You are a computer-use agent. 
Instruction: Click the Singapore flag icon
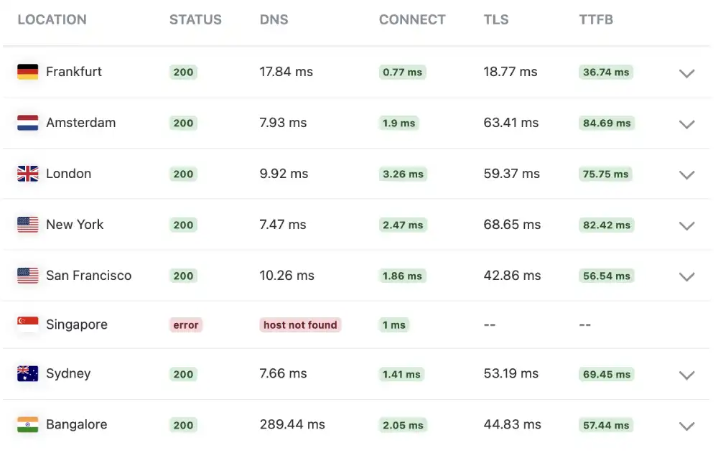click(x=27, y=324)
